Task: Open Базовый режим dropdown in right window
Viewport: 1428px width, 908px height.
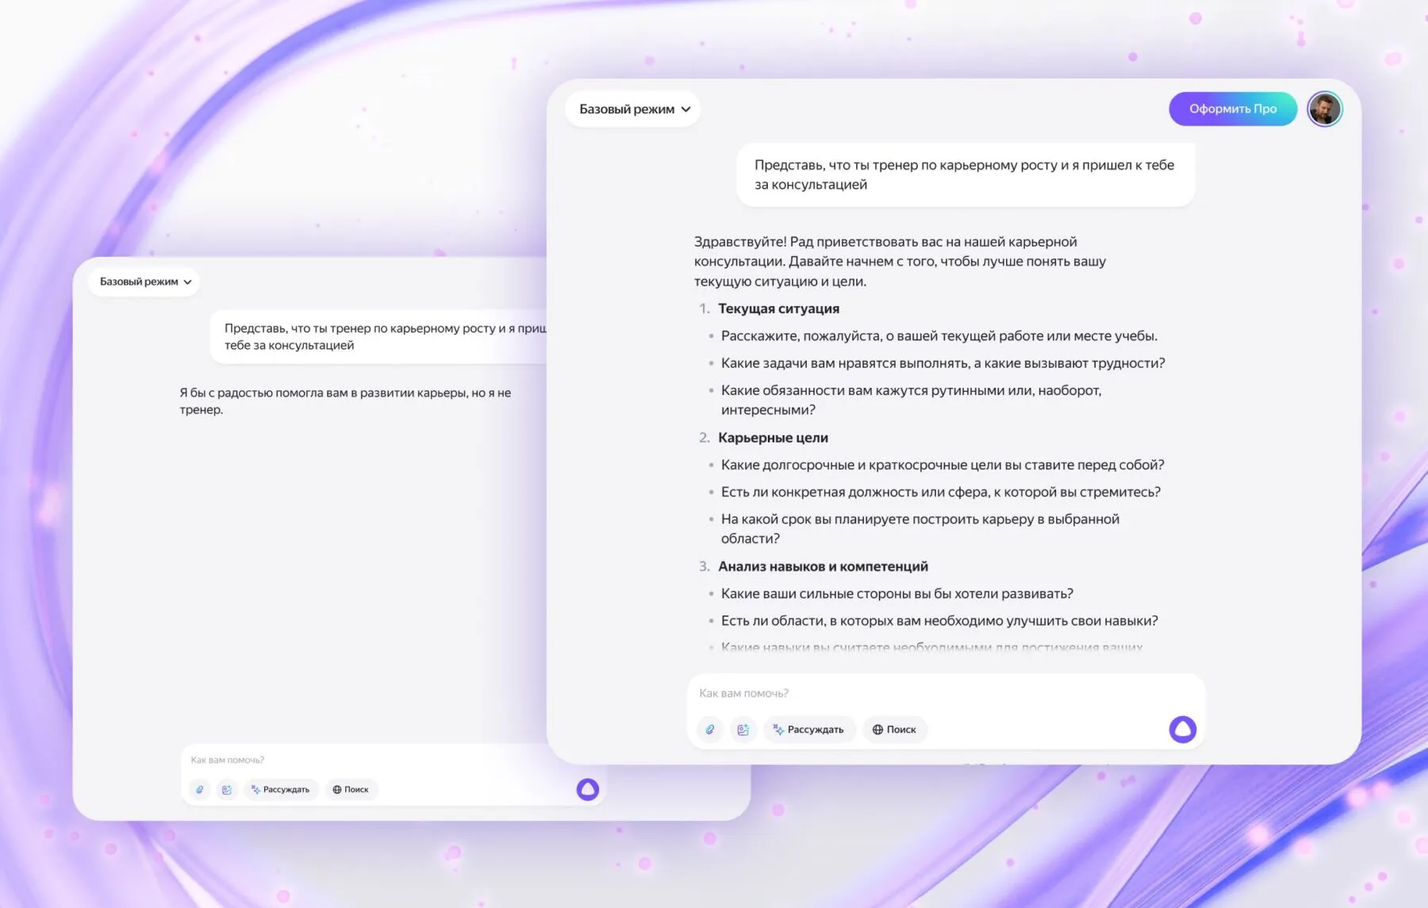Action: pos(634,109)
